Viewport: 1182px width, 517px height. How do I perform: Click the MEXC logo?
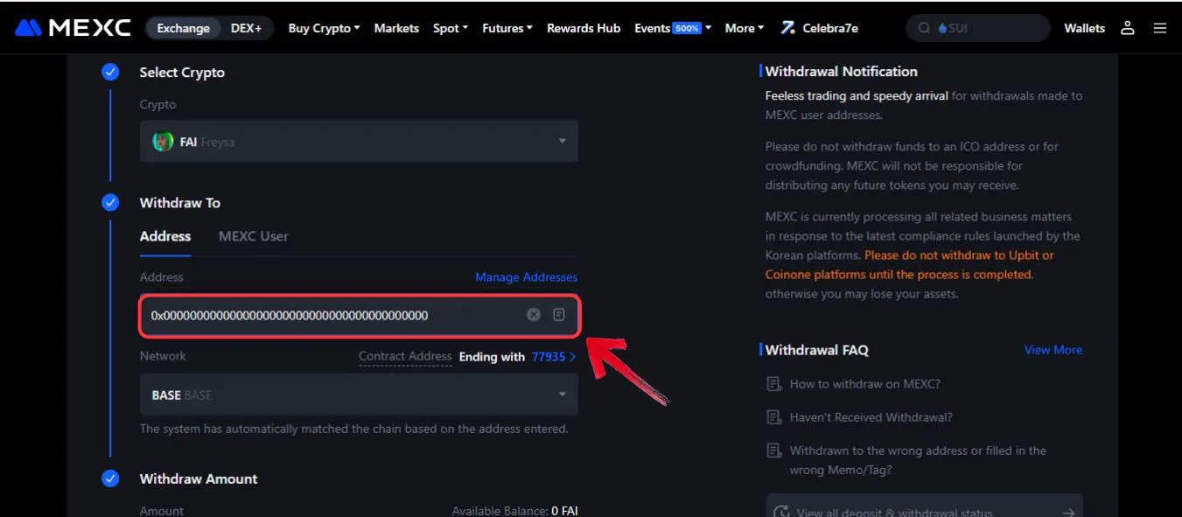tap(73, 28)
